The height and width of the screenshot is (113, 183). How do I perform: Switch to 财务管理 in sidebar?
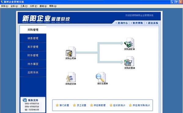[x=33, y=55]
